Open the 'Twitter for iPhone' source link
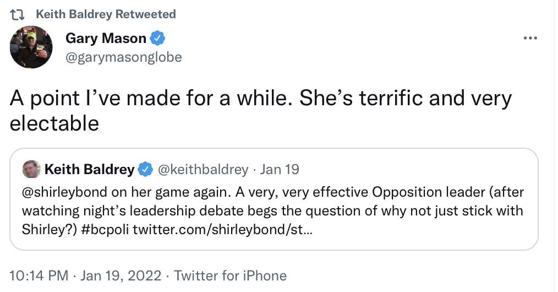The width and height of the screenshot is (558, 292). (x=230, y=275)
